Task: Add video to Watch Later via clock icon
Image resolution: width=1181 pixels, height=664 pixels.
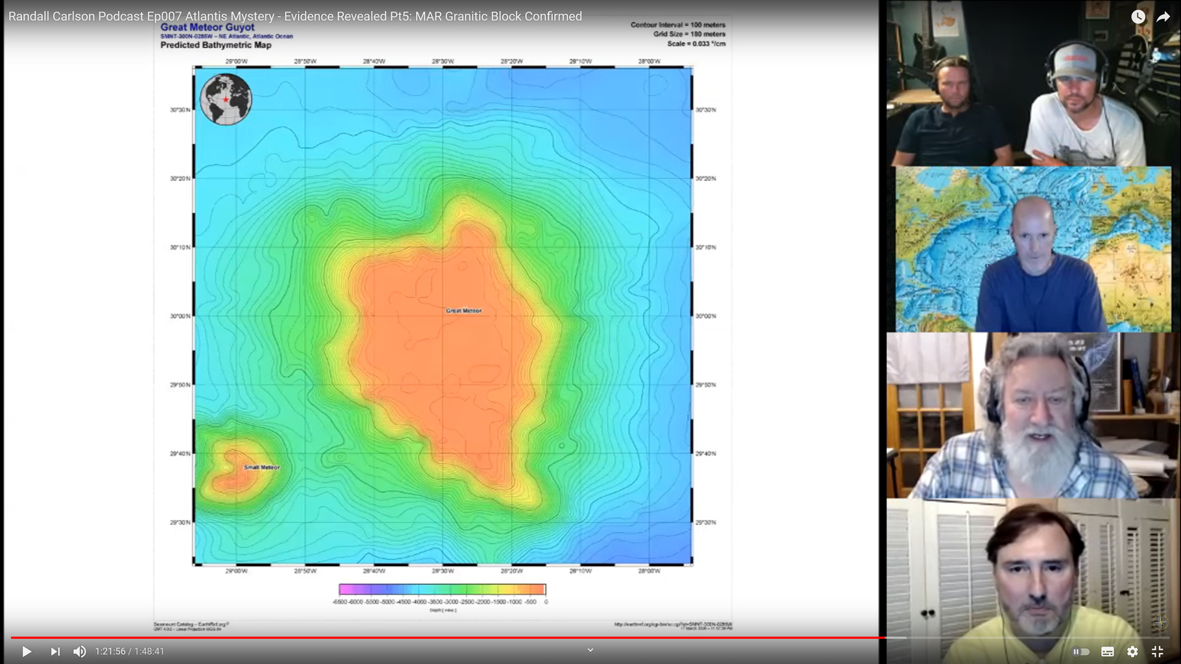Action: pyautogui.click(x=1138, y=17)
